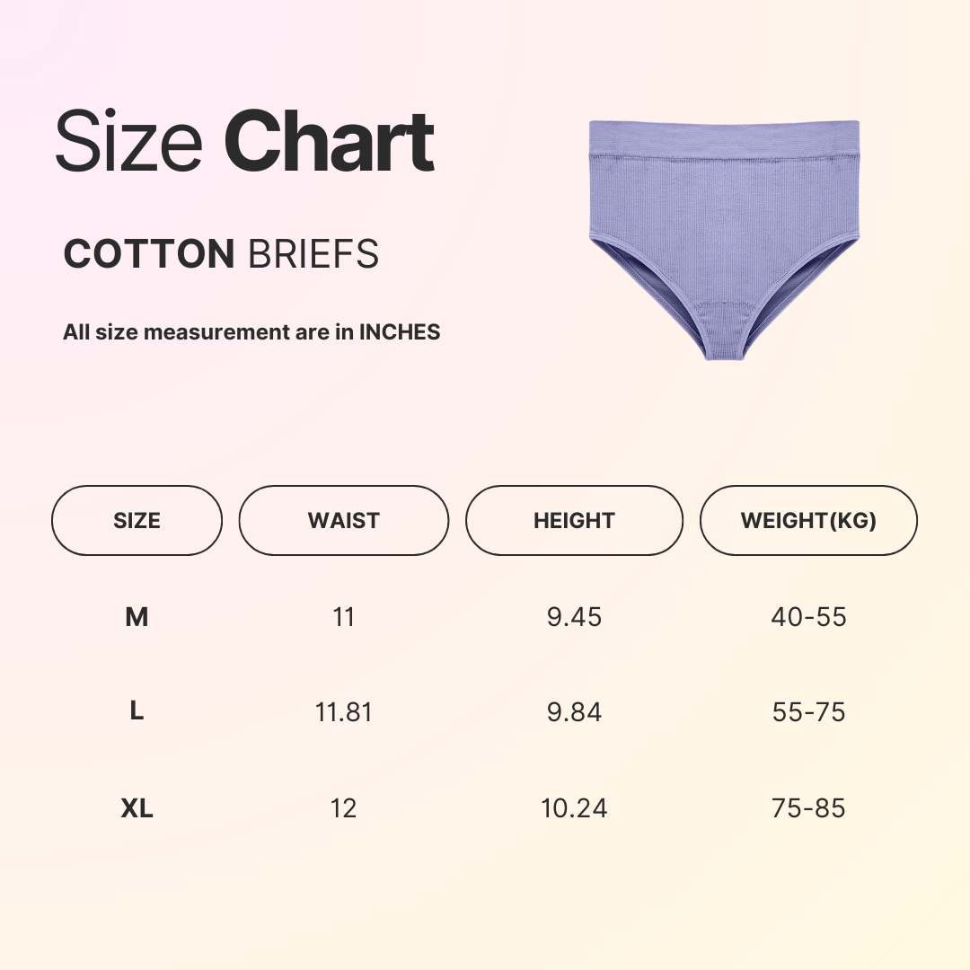Screen dimensions: 970x970
Task: Select the XL size row label
Action: pos(137,808)
